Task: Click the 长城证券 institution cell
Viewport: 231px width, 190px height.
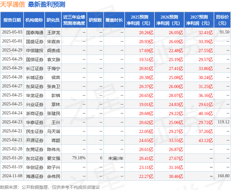Action: click(x=35, y=77)
